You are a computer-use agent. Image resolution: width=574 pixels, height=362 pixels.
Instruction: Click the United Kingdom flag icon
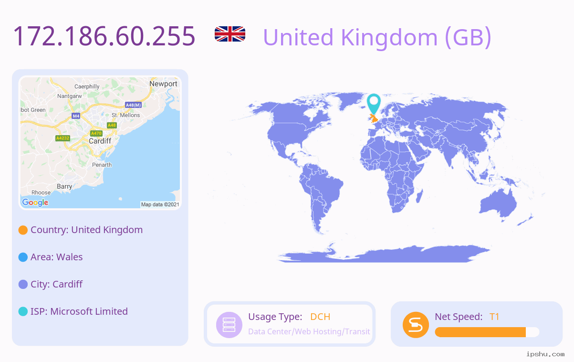pyautogui.click(x=230, y=34)
